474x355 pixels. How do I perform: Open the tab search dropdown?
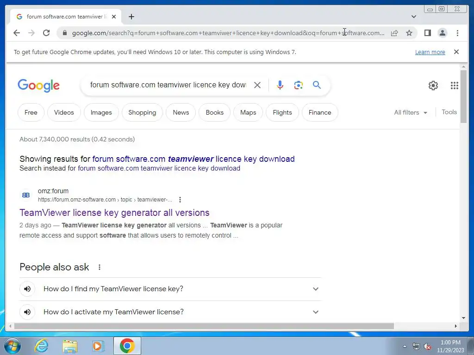coord(414,17)
